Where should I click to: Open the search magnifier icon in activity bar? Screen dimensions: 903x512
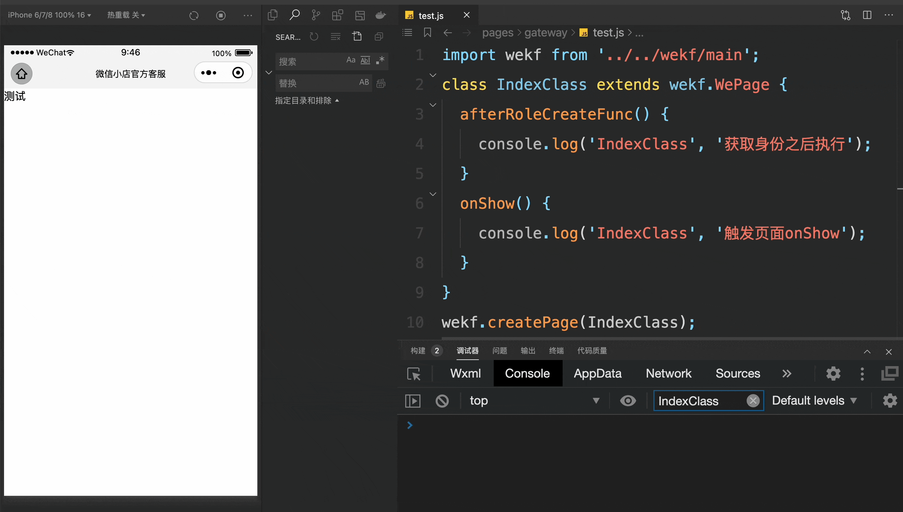[x=294, y=15]
